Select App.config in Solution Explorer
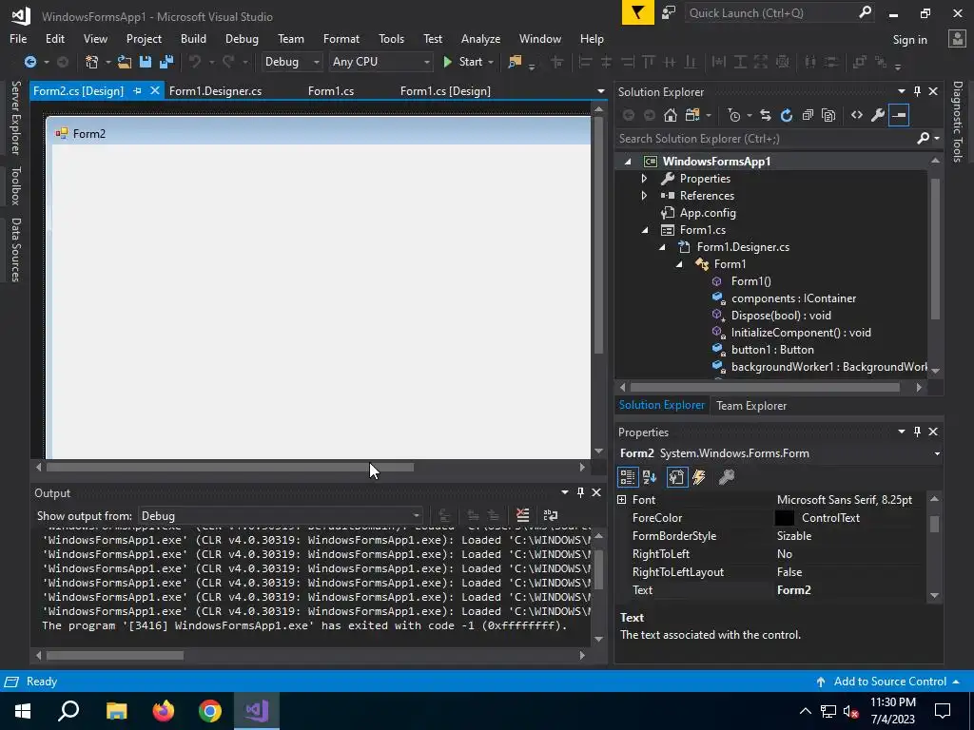The image size is (974, 730). click(708, 213)
